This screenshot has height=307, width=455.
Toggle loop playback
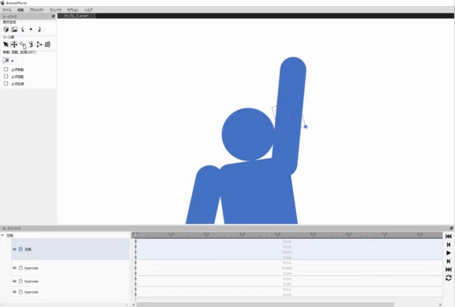click(449, 278)
